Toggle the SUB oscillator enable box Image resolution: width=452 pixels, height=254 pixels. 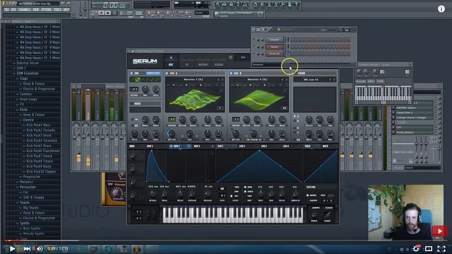point(131,73)
